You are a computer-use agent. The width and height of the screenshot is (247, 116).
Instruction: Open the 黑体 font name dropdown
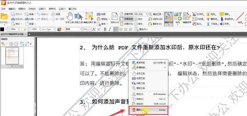pyautogui.click(x=80, y=29)
